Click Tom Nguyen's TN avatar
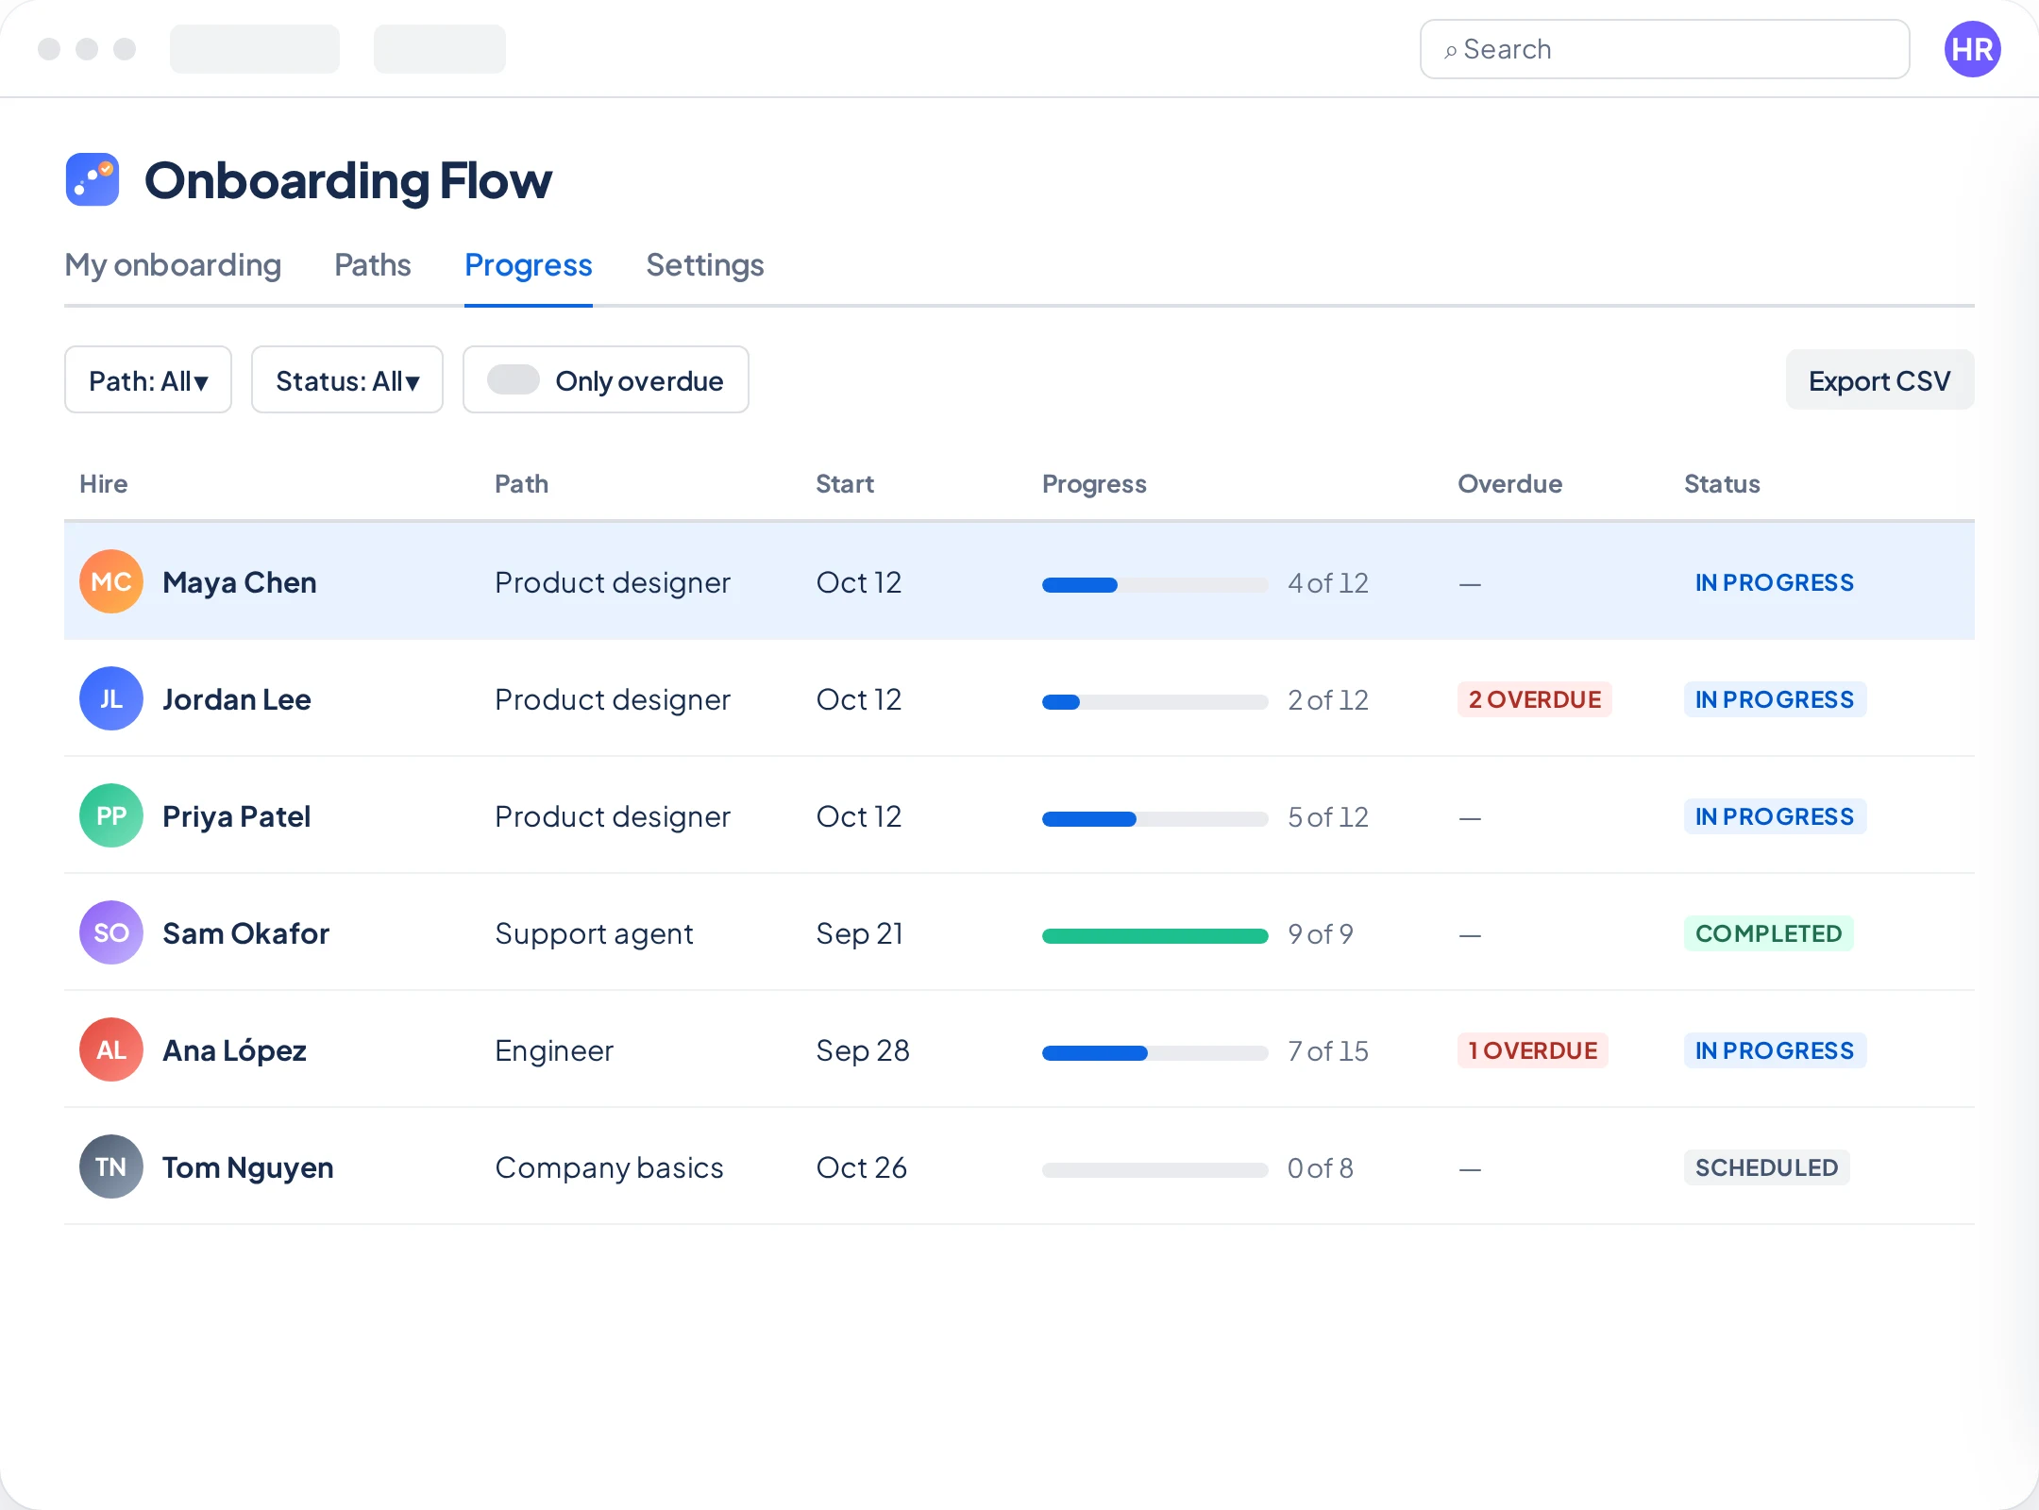 point(111,1166)
